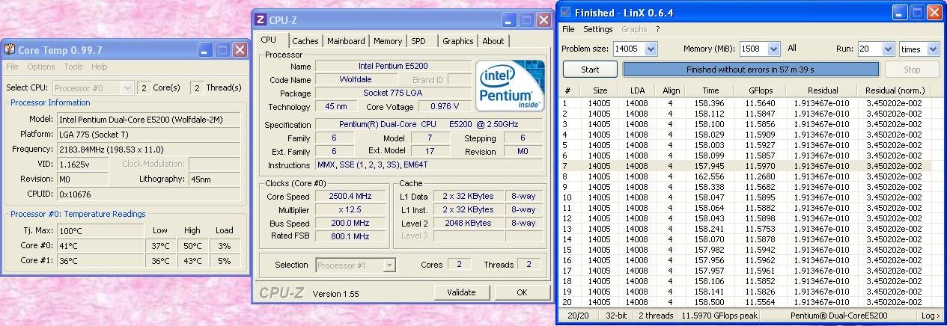947x326 pixels.
Task: Expand the Problem size dropdown in LinX
Action: coord(651,49)
